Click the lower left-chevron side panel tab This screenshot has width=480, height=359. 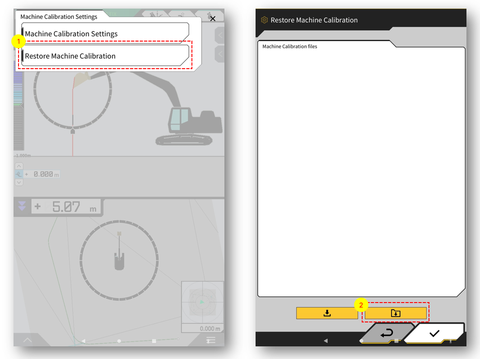(220, 54)
